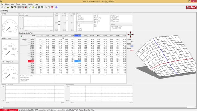This screenshot has width=197, height=111.
Task: Click the RPM tachometer gauge
Action: (10, 27)
